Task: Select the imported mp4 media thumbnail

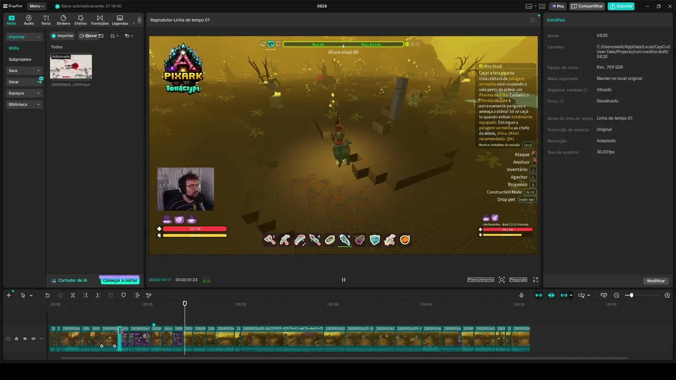Action: pos(71,66)
